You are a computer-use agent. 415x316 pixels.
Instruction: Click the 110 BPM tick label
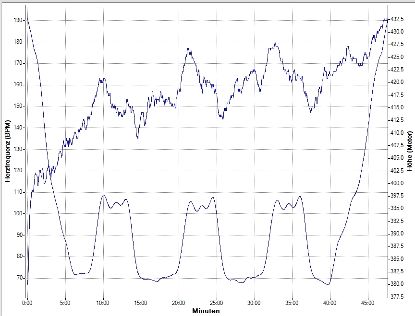tap(19, 192)
